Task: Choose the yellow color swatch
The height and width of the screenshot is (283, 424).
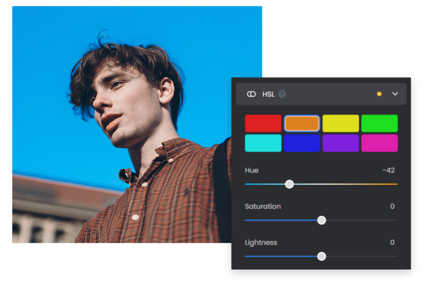Action: [341, 123]
